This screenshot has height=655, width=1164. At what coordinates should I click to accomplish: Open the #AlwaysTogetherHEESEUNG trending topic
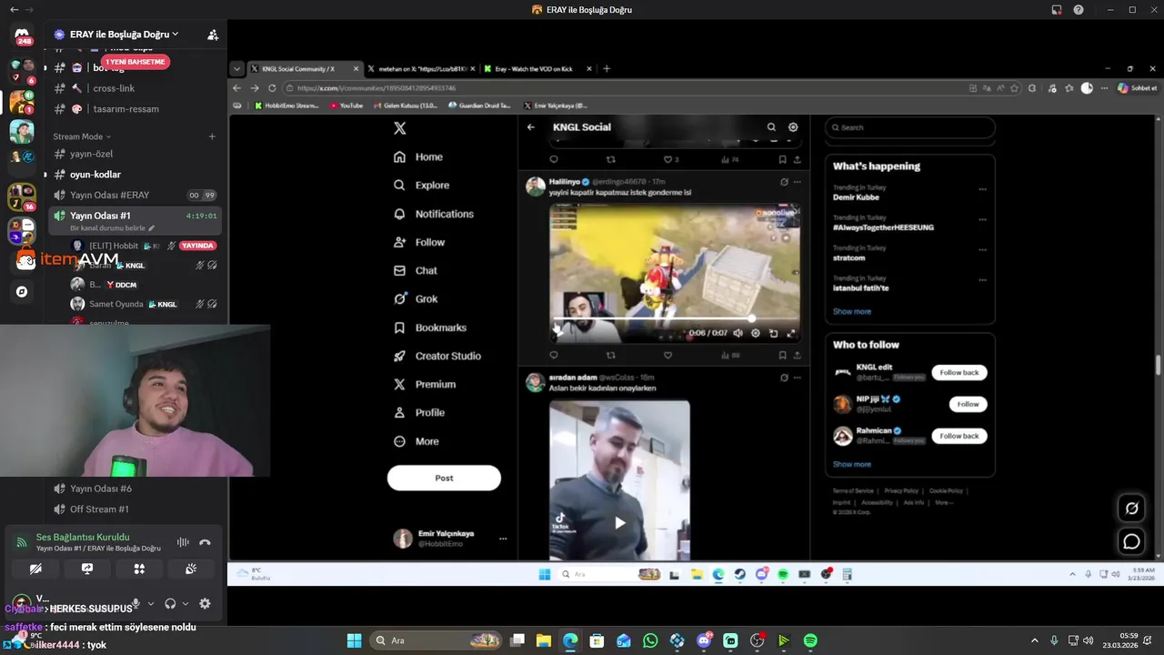click(883, 227)
